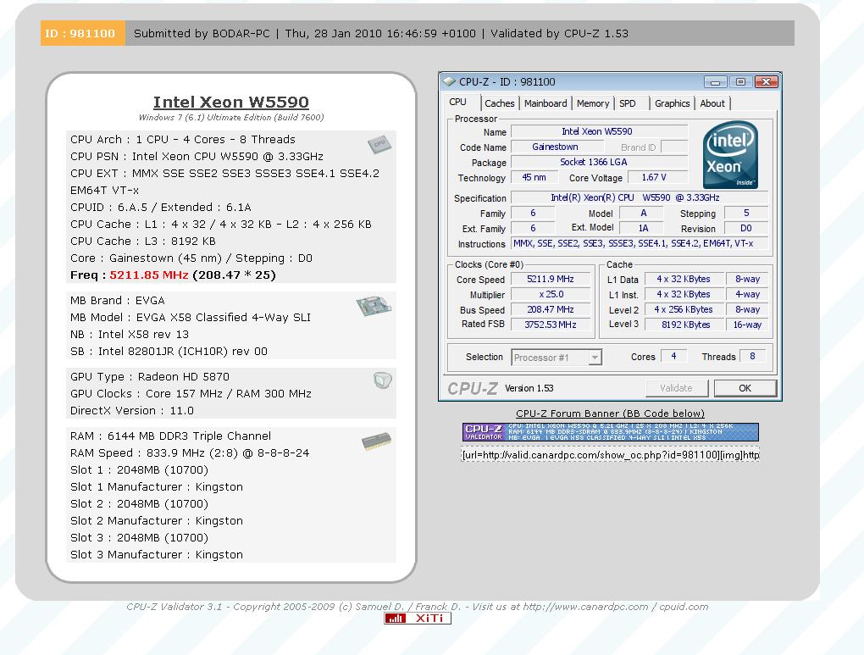Click the RAM 6144 MB DDR3 Triple Channel line
The image size is (864, 655).
click(171, 436)
